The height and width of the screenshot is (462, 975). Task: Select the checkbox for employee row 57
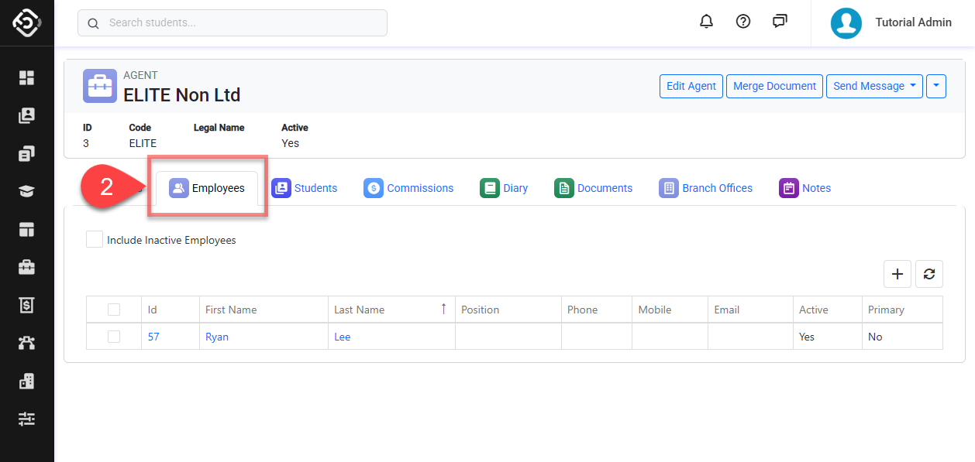(x=114, y=337)
